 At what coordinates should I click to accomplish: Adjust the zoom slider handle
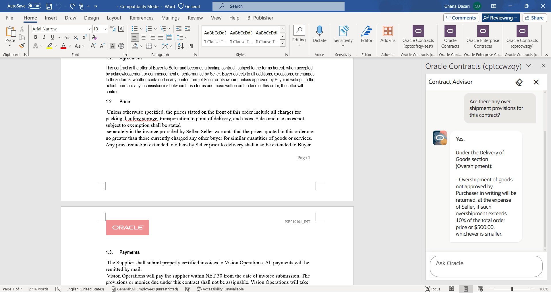(x=512, y=289)
